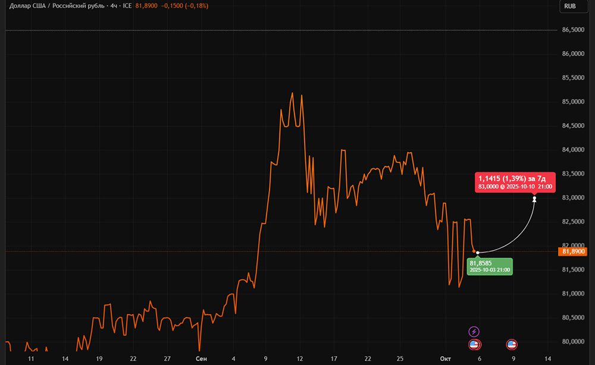Click the 80,5000 price axis label
The width and height of the screenshot is (595, 365).
(x=573, y=317)
